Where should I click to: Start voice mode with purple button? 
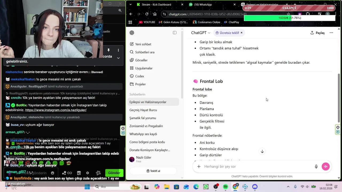[x=326, y=167]
